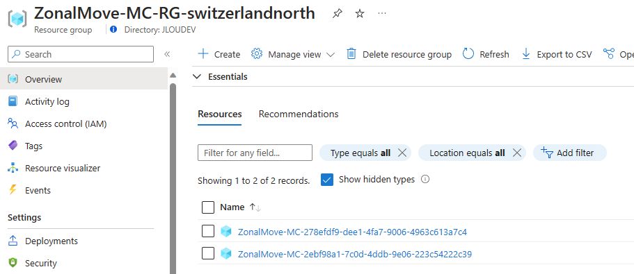This screenshot has width=634, height=274.
Task: Open the ZonalMove-MC-2ebf98a1 resource link
Action: tap(355, 255)
